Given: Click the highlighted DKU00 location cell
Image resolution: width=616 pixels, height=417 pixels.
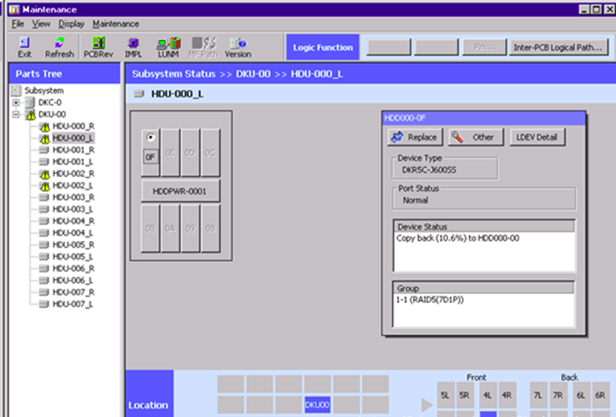Looking at the screenshot, I should tap(317, 405).
